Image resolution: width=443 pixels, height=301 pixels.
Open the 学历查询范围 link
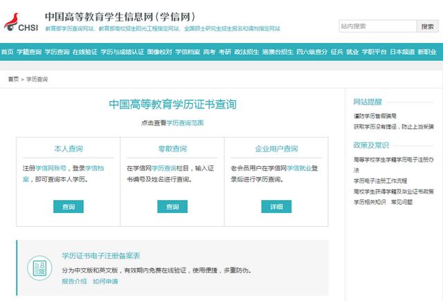[x=186, y=122]
